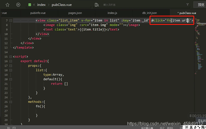
Task: Click {{item.title}} on line 9
Action: pos(93,29)
